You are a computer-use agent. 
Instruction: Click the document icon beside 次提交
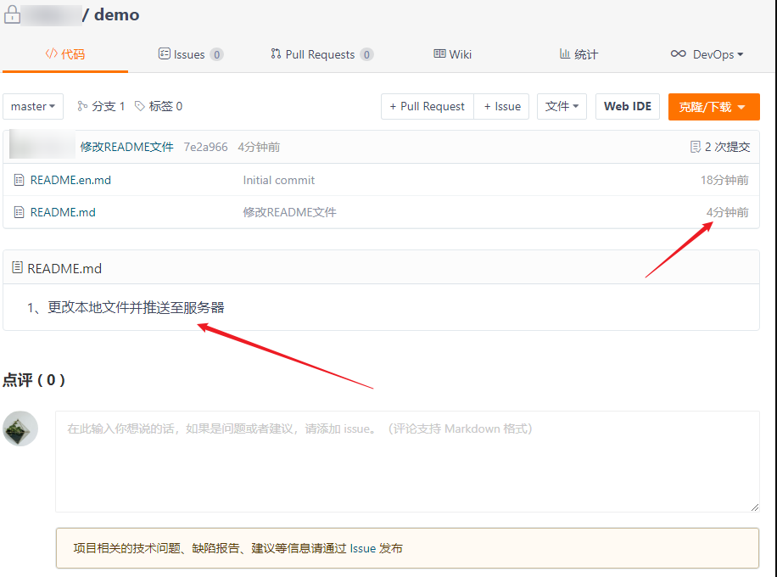pos(696,147)
